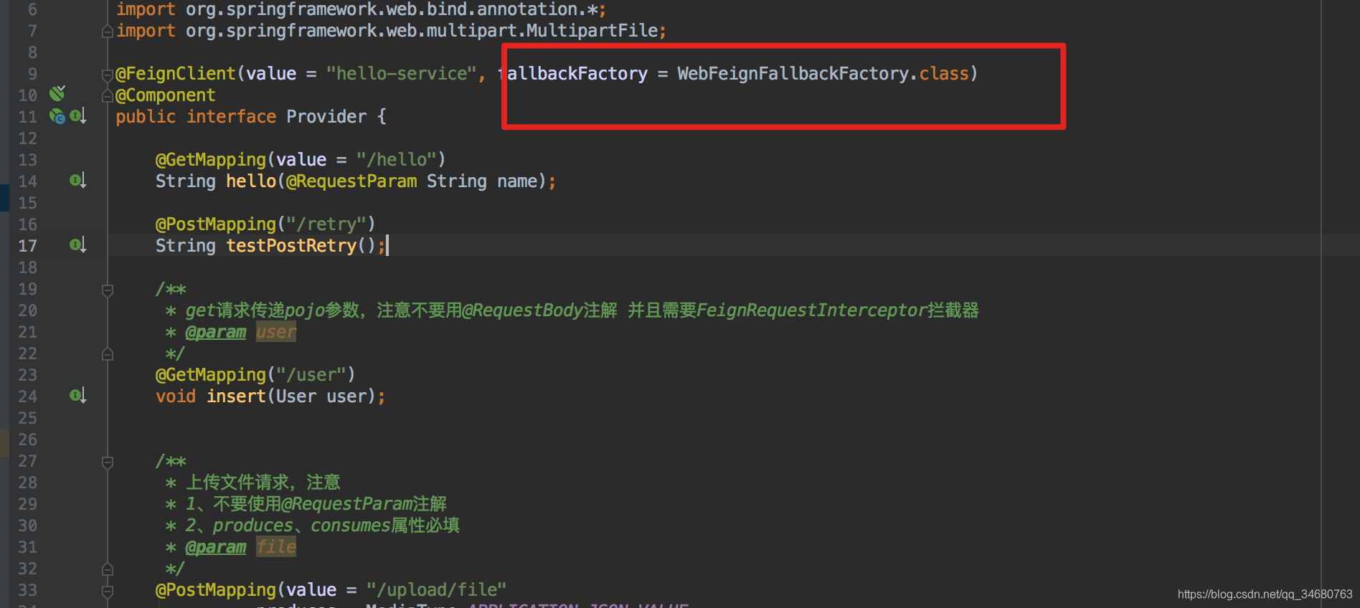Click the highlighted user param in Javadoc
This screenshot has height=608, width=1360.
point(276,332)
